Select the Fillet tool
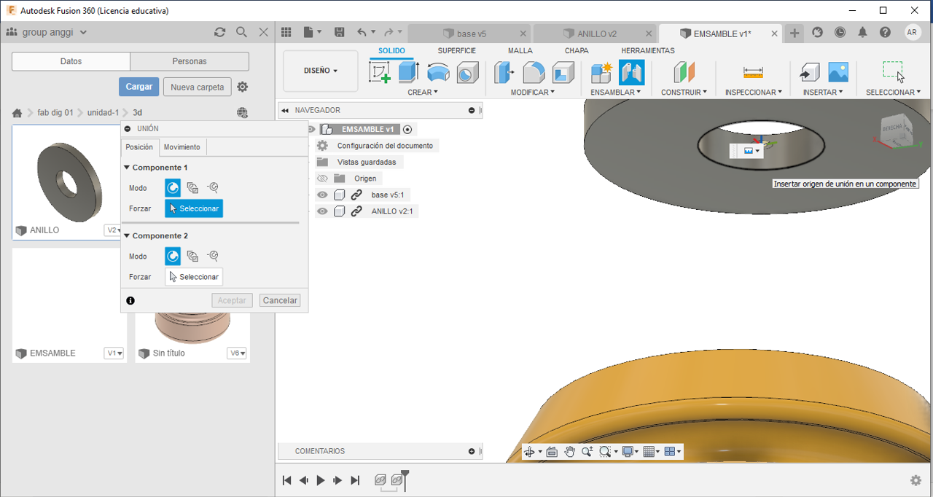 pos(534,72)
